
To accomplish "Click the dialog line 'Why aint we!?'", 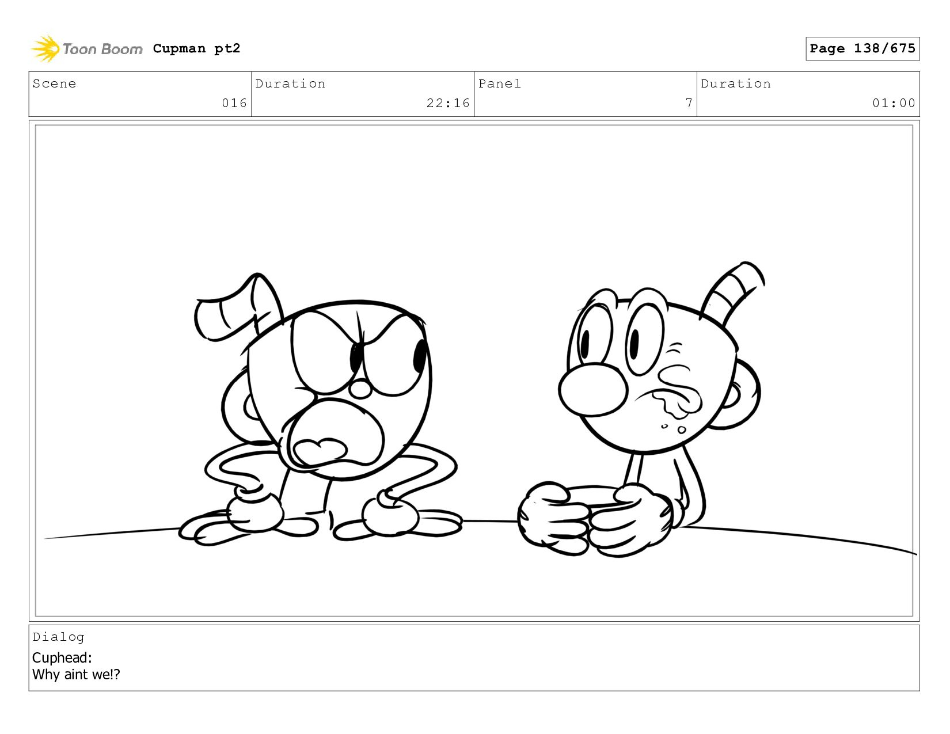I will [76, 674].
